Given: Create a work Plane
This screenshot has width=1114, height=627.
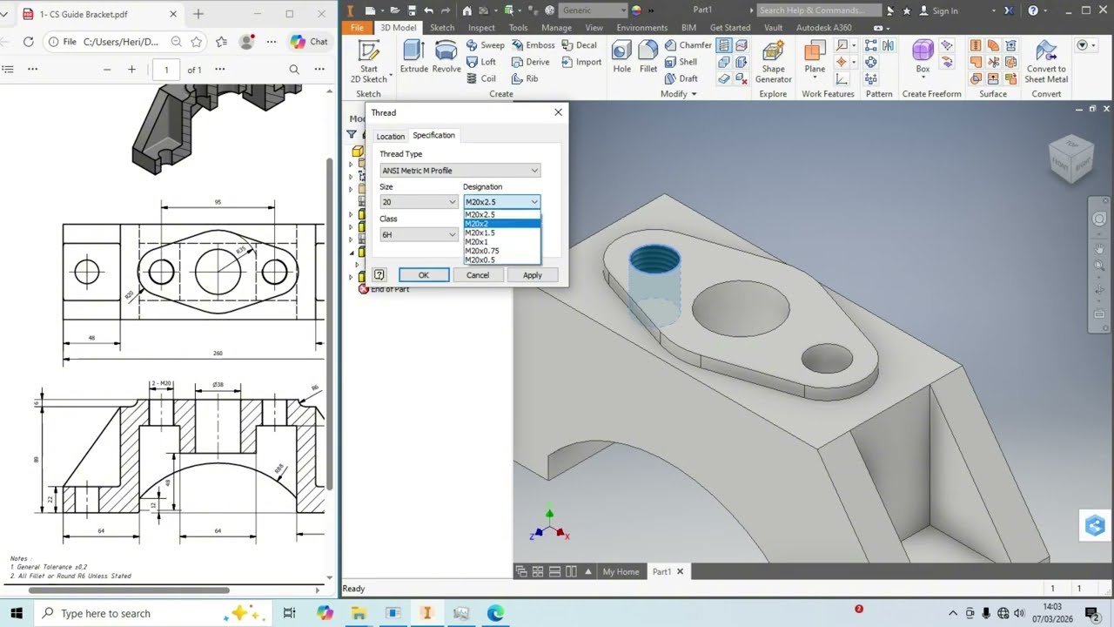Looking at the screenshot, I should tap(815, 55).
